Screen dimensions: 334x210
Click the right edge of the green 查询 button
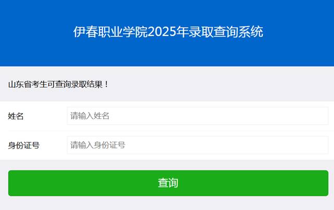click(x=323, y=183)
